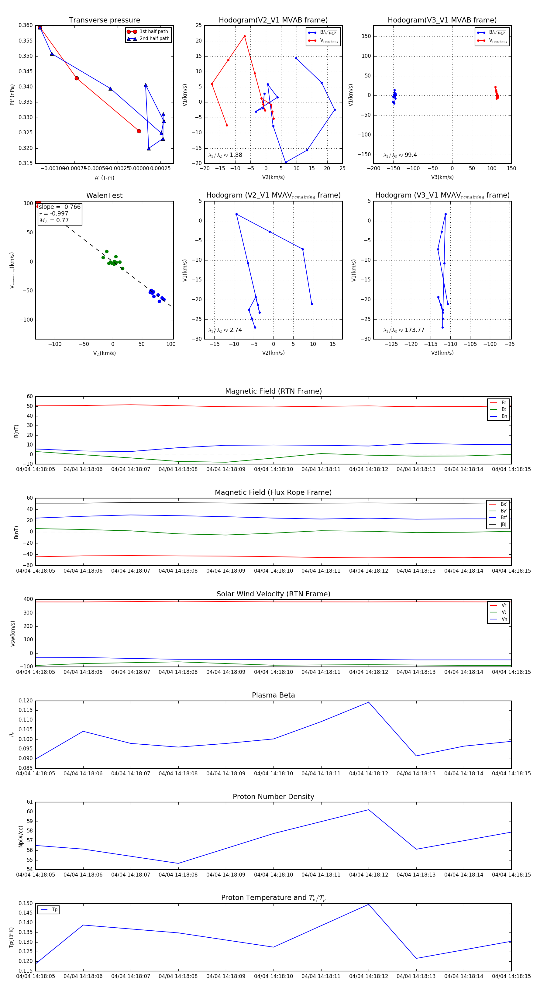
Task: Select the 'slope = -0.766' annotation
Action: [60, 207]
